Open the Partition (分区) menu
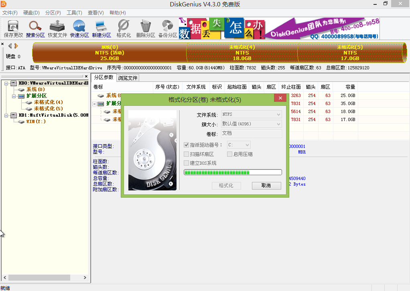 pyautogui.click(x=53, y=13)
